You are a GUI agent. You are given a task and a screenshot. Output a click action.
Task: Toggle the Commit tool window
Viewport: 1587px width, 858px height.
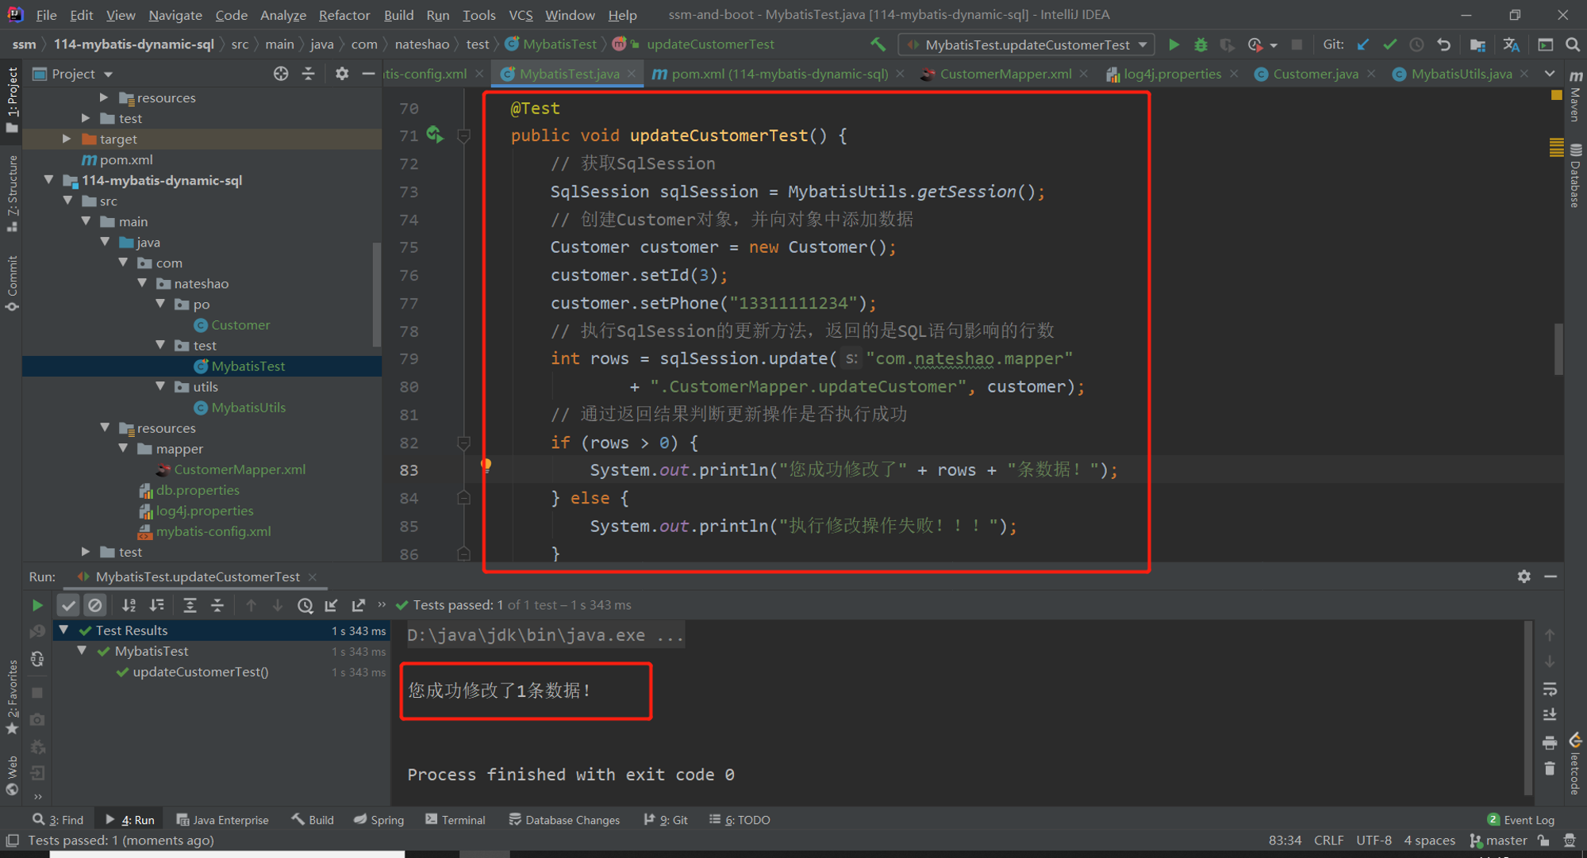click(x=12, y=284)
